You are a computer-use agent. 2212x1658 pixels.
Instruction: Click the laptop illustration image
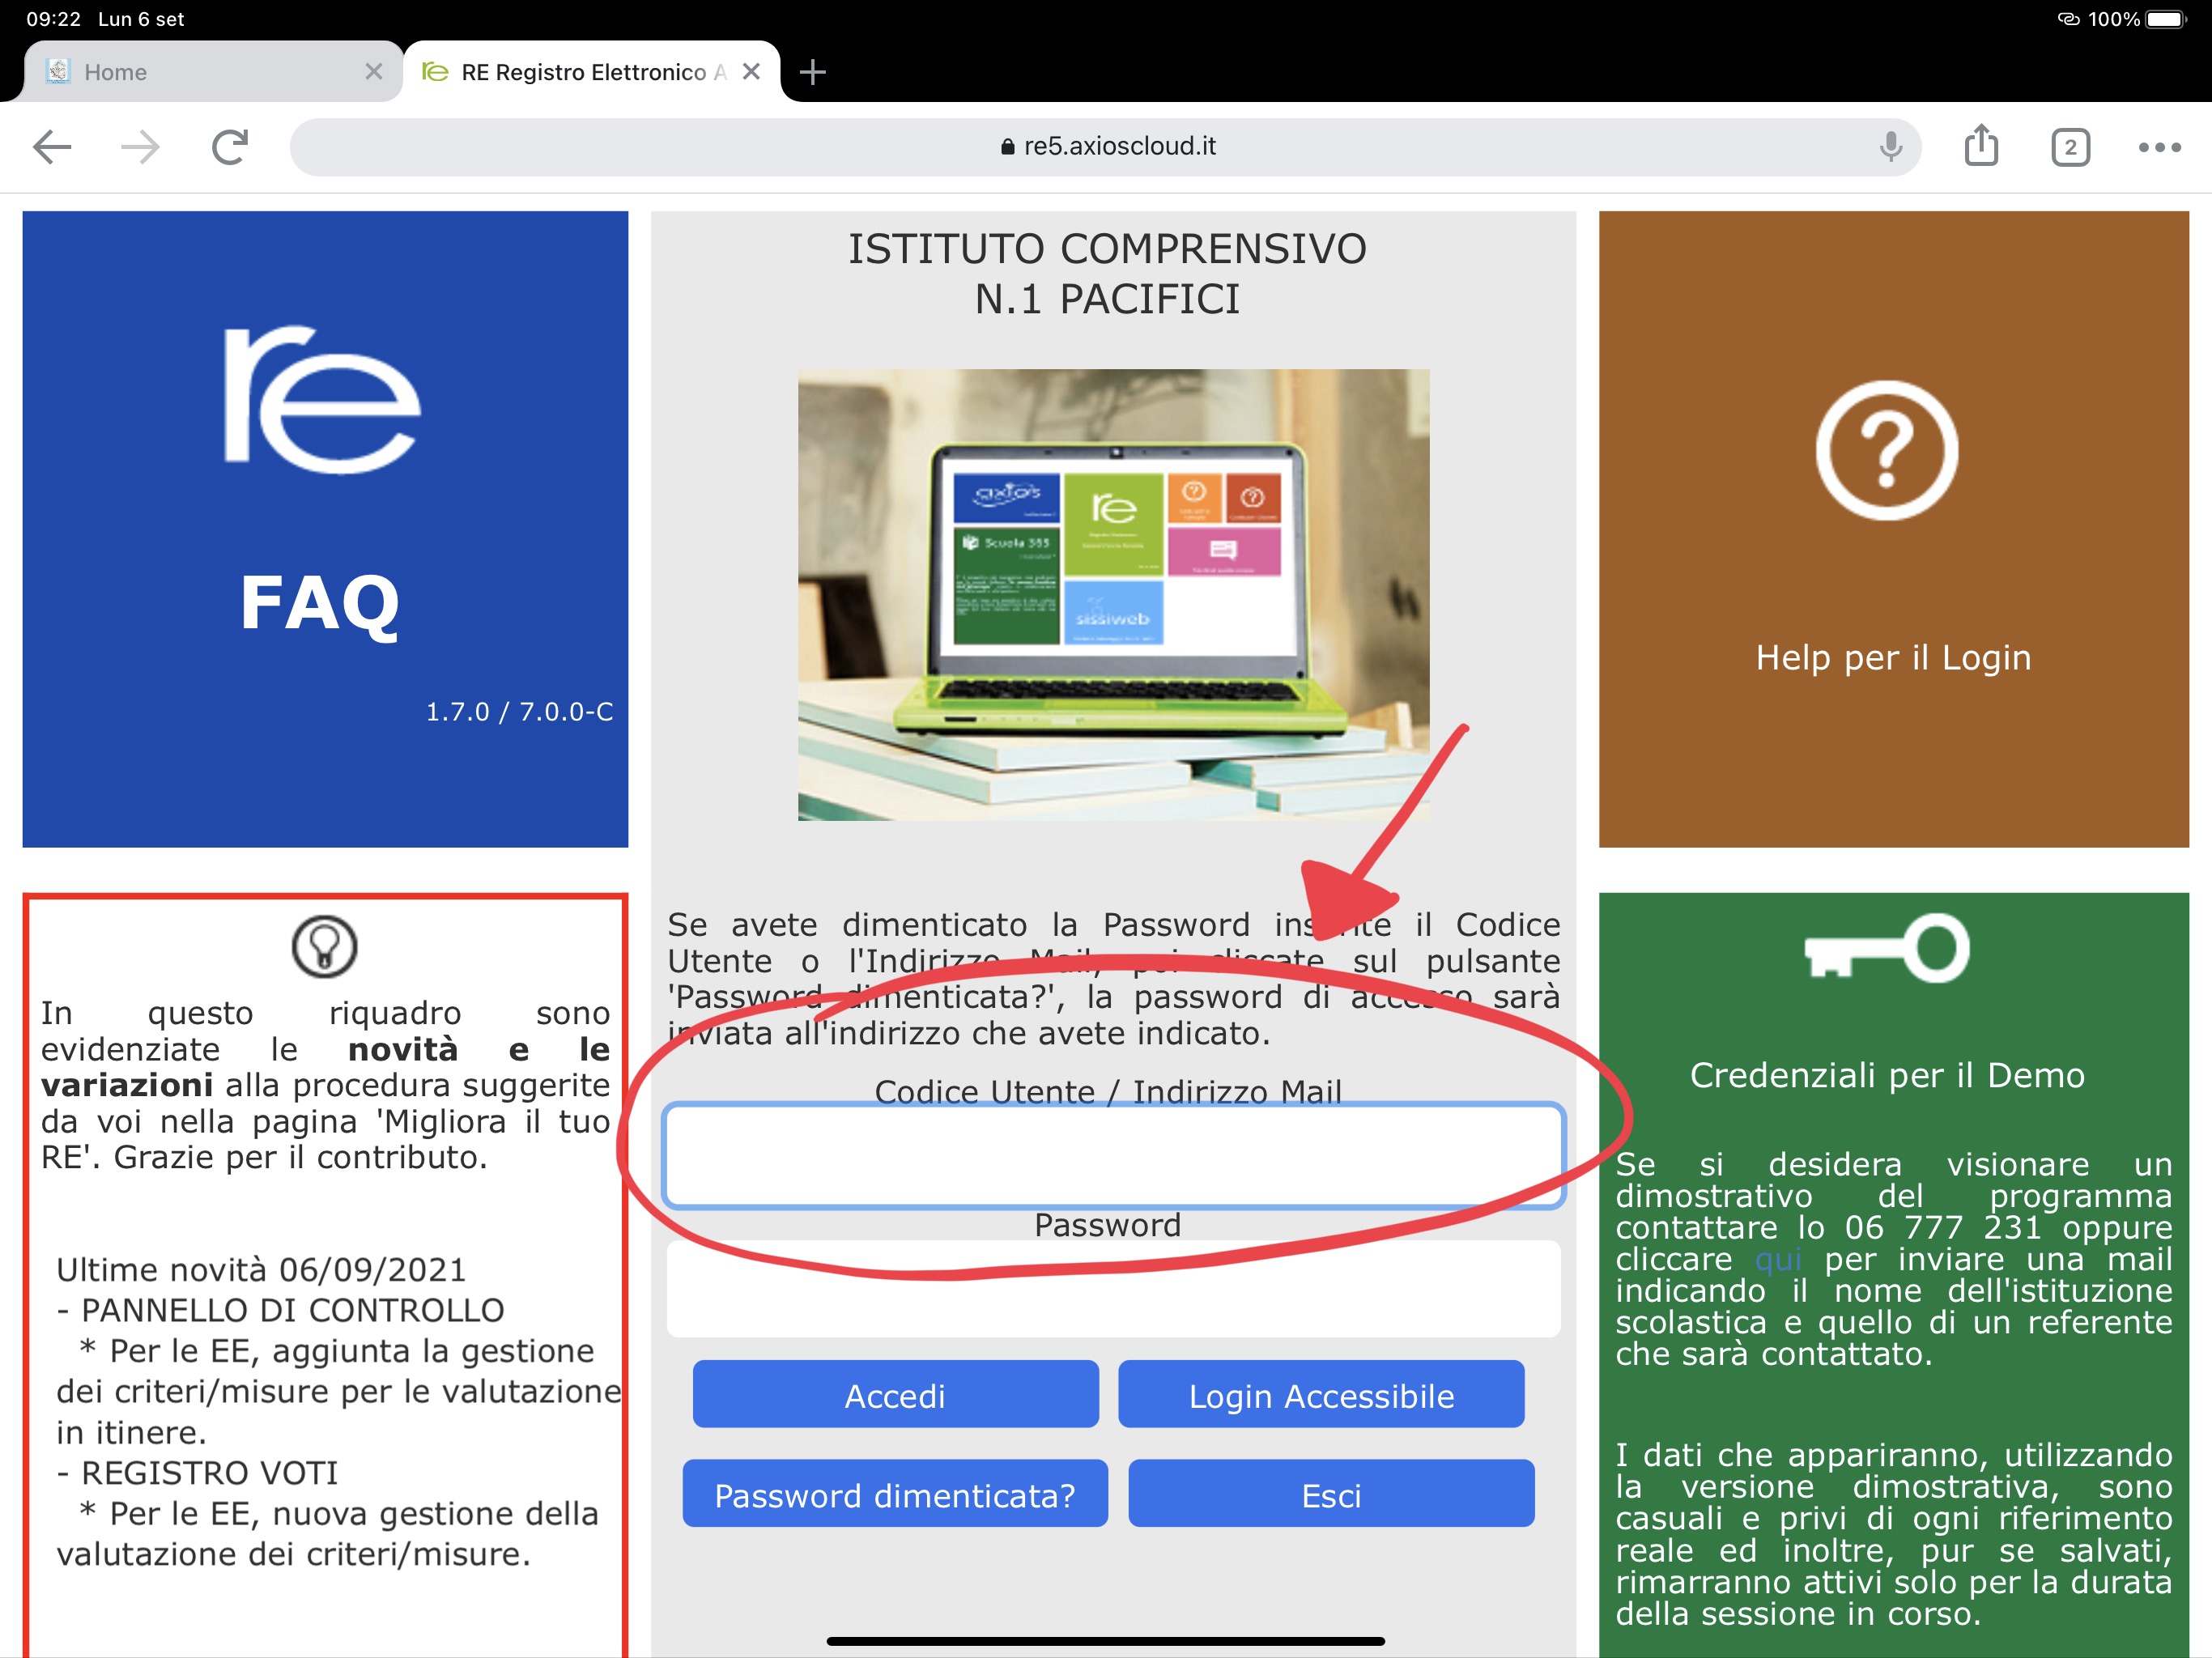tap(1113, 595)
